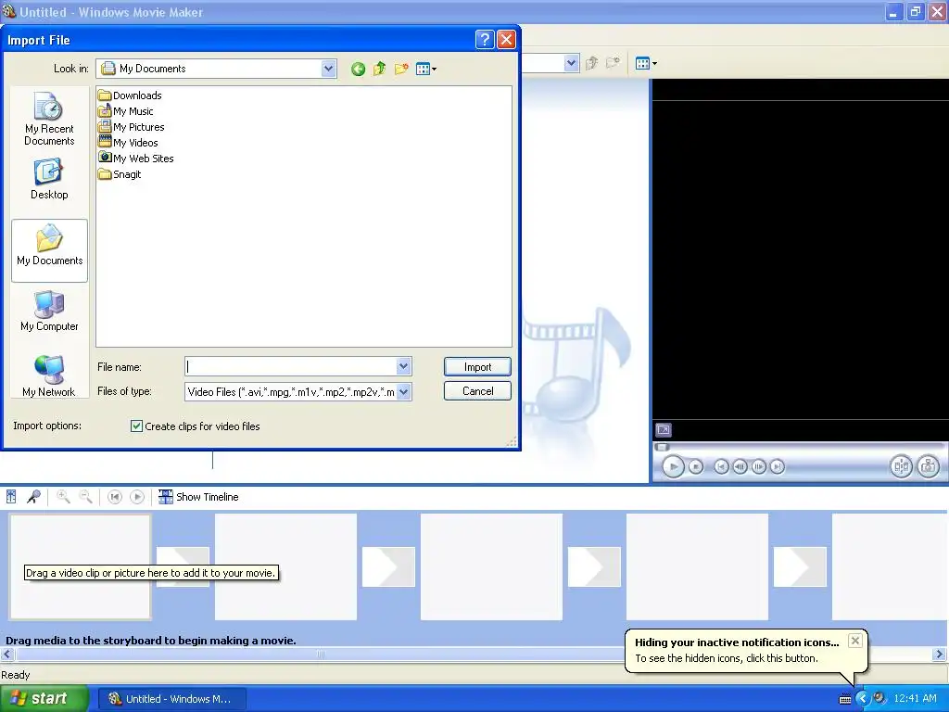Click the keyboard icon in the system tray

pyautogui.click(x=845, y=699)
